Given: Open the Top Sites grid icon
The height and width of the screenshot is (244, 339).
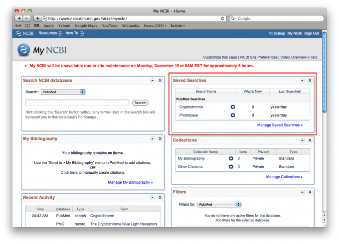Looking at the screenshot, I should coord(37,25).
